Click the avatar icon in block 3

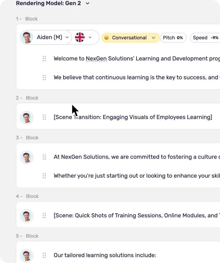pos(27,157)
